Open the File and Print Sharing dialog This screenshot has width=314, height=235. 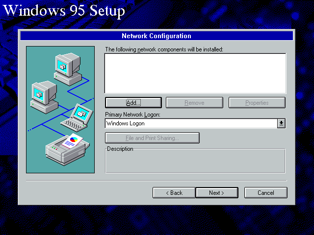[x=152, y=138]
